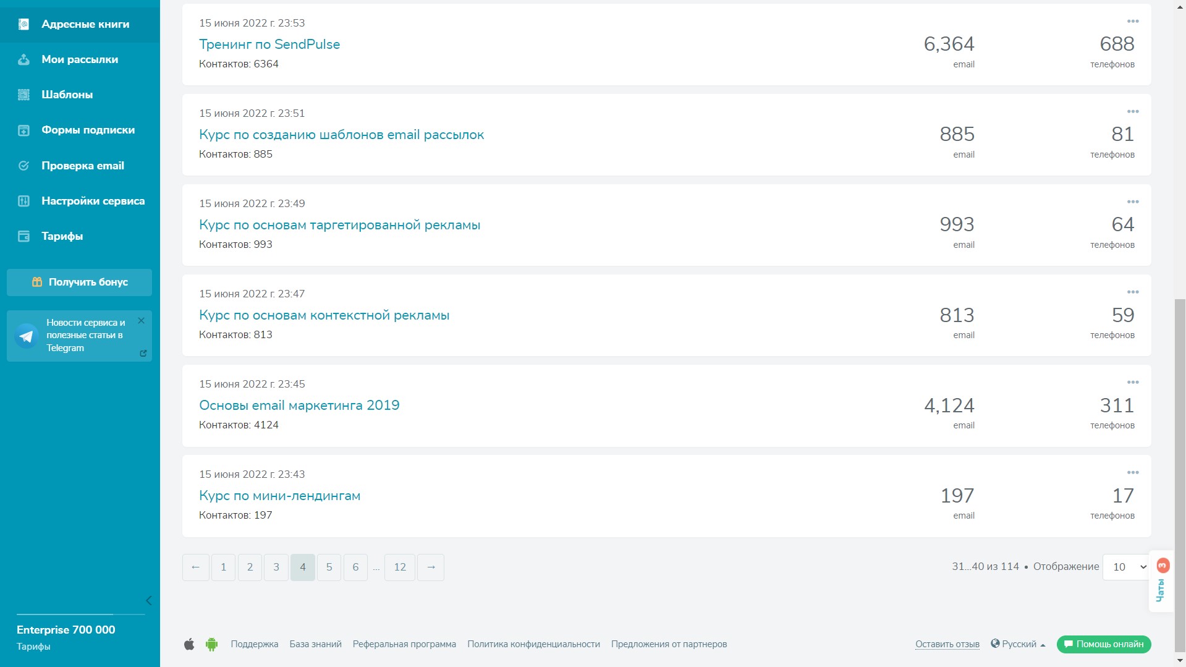Go to Мои рассылки section
The image size is (1186, 667).
[x=80, y=59]
